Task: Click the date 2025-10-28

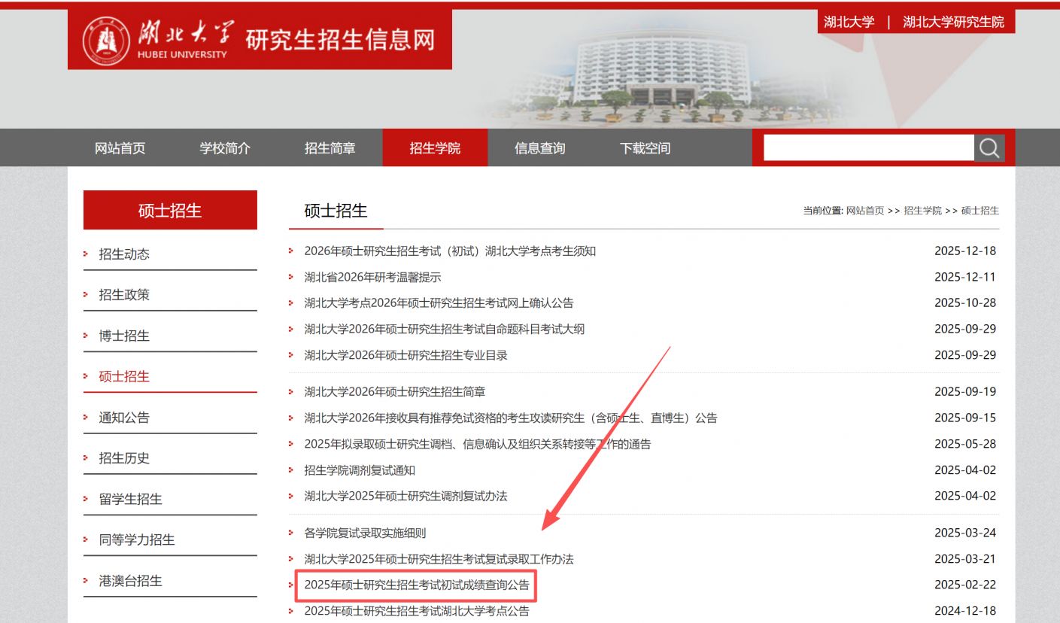Action: [965, 303]
